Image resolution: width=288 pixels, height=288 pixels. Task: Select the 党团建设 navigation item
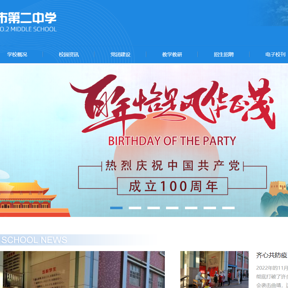click(120, 54)
